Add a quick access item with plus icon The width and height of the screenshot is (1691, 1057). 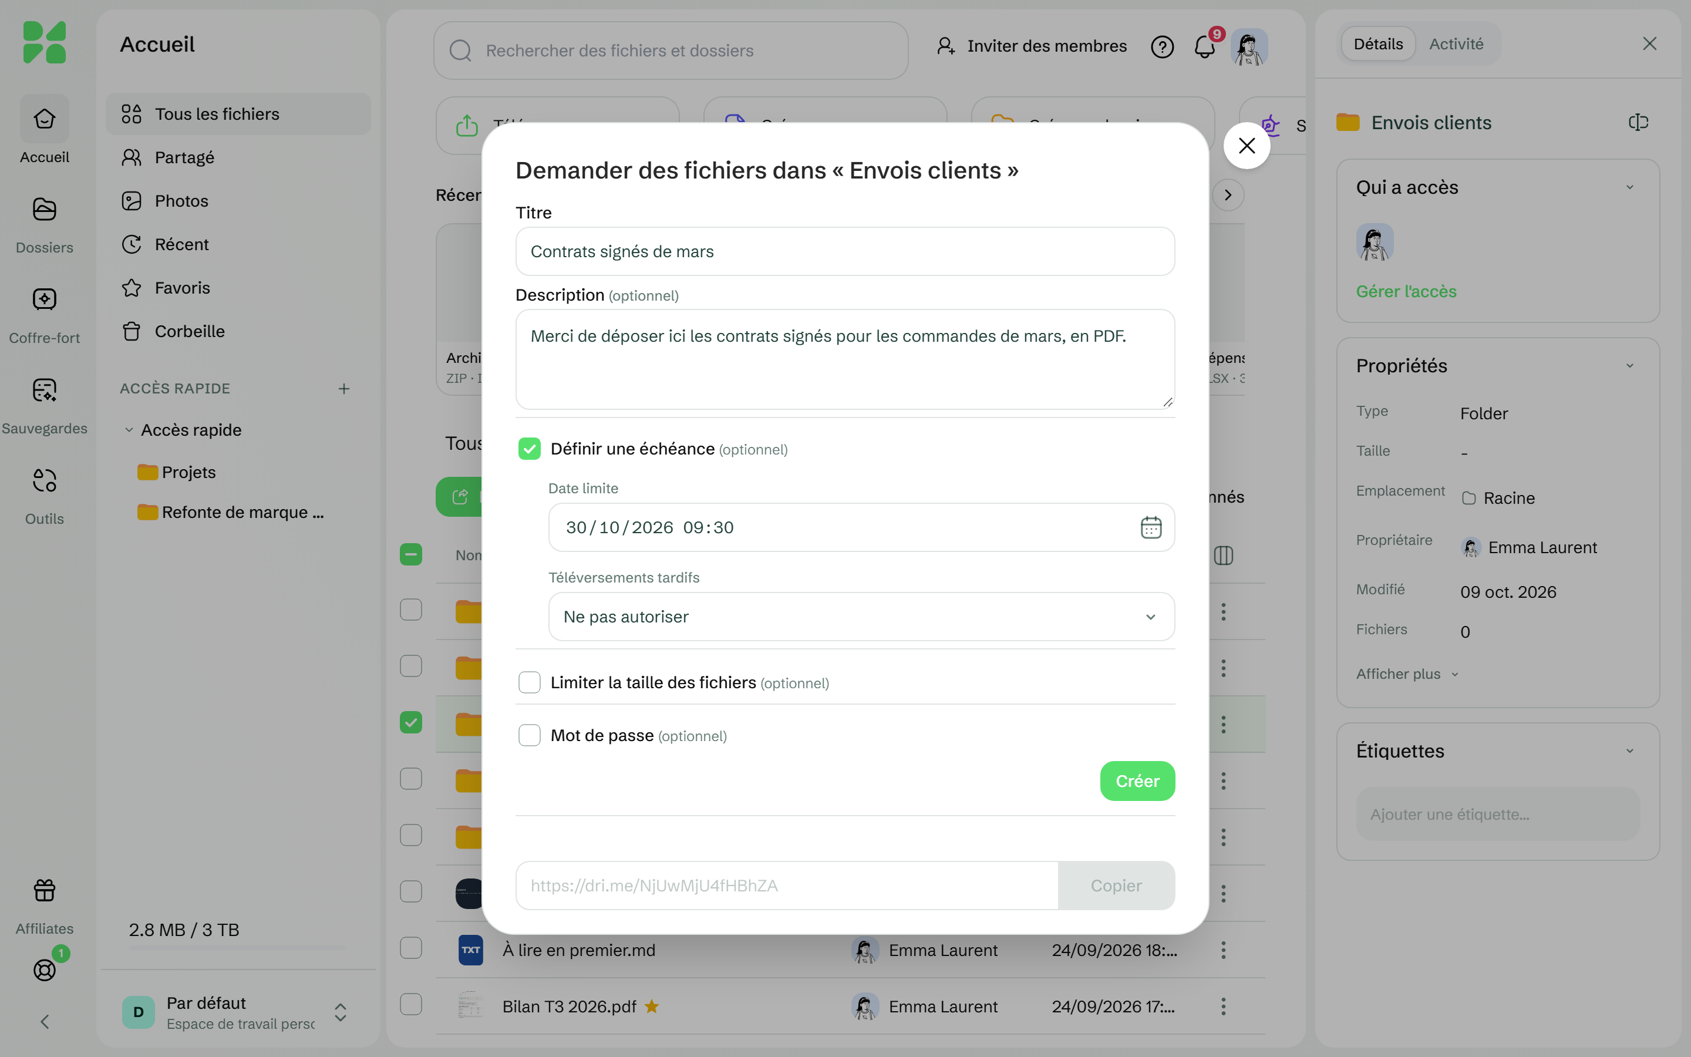[344, 388]
